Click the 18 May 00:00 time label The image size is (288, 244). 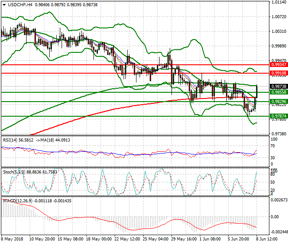(99, 239)
